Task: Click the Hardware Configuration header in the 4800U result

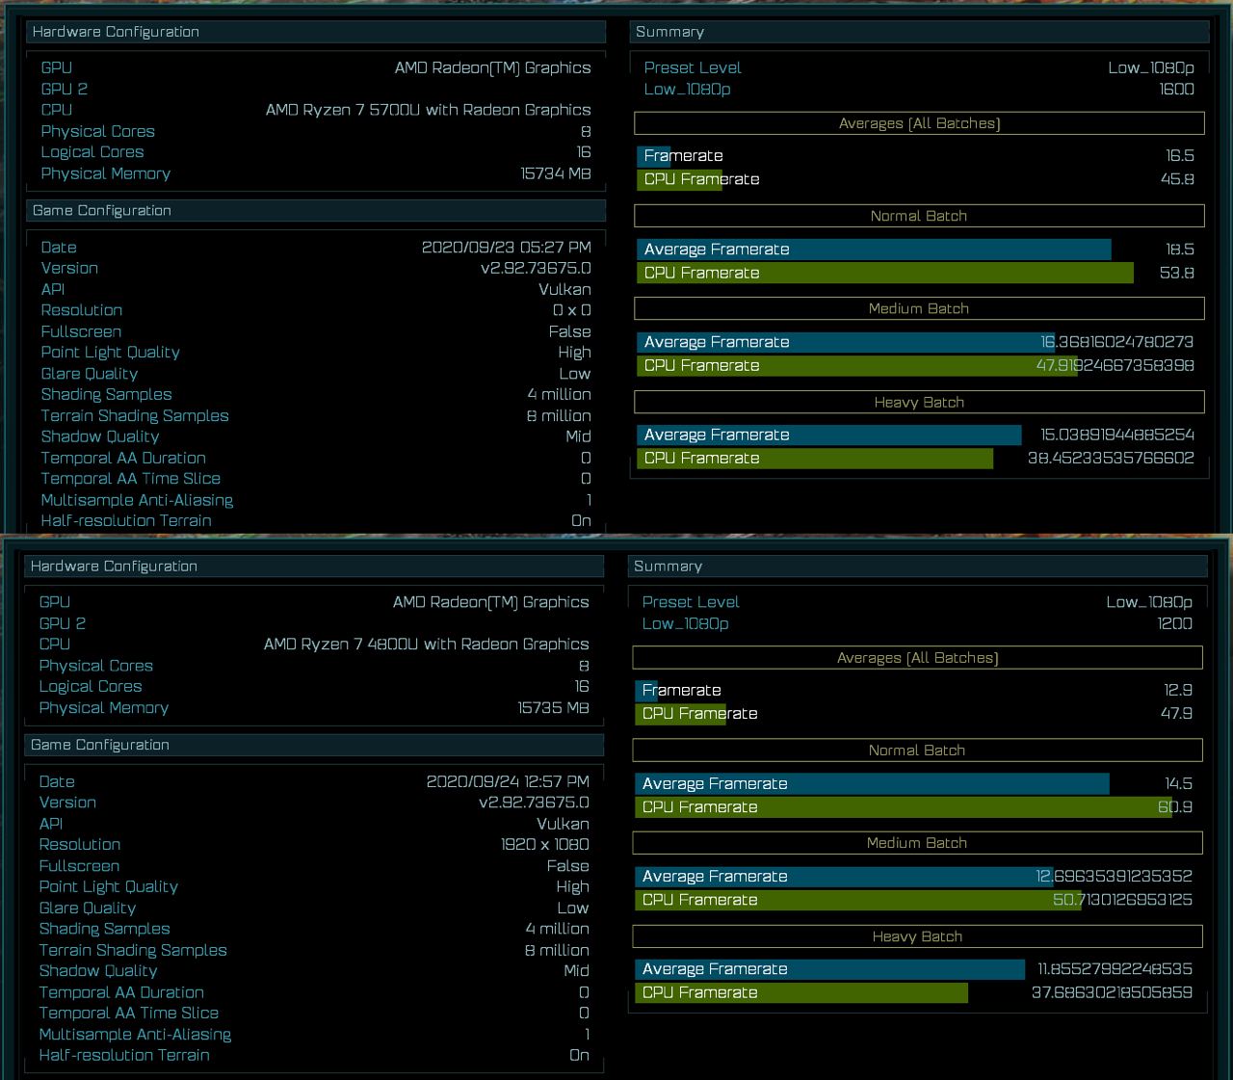Action: point(314,566)
